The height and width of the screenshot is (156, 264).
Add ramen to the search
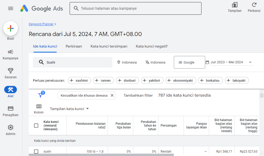103,80
